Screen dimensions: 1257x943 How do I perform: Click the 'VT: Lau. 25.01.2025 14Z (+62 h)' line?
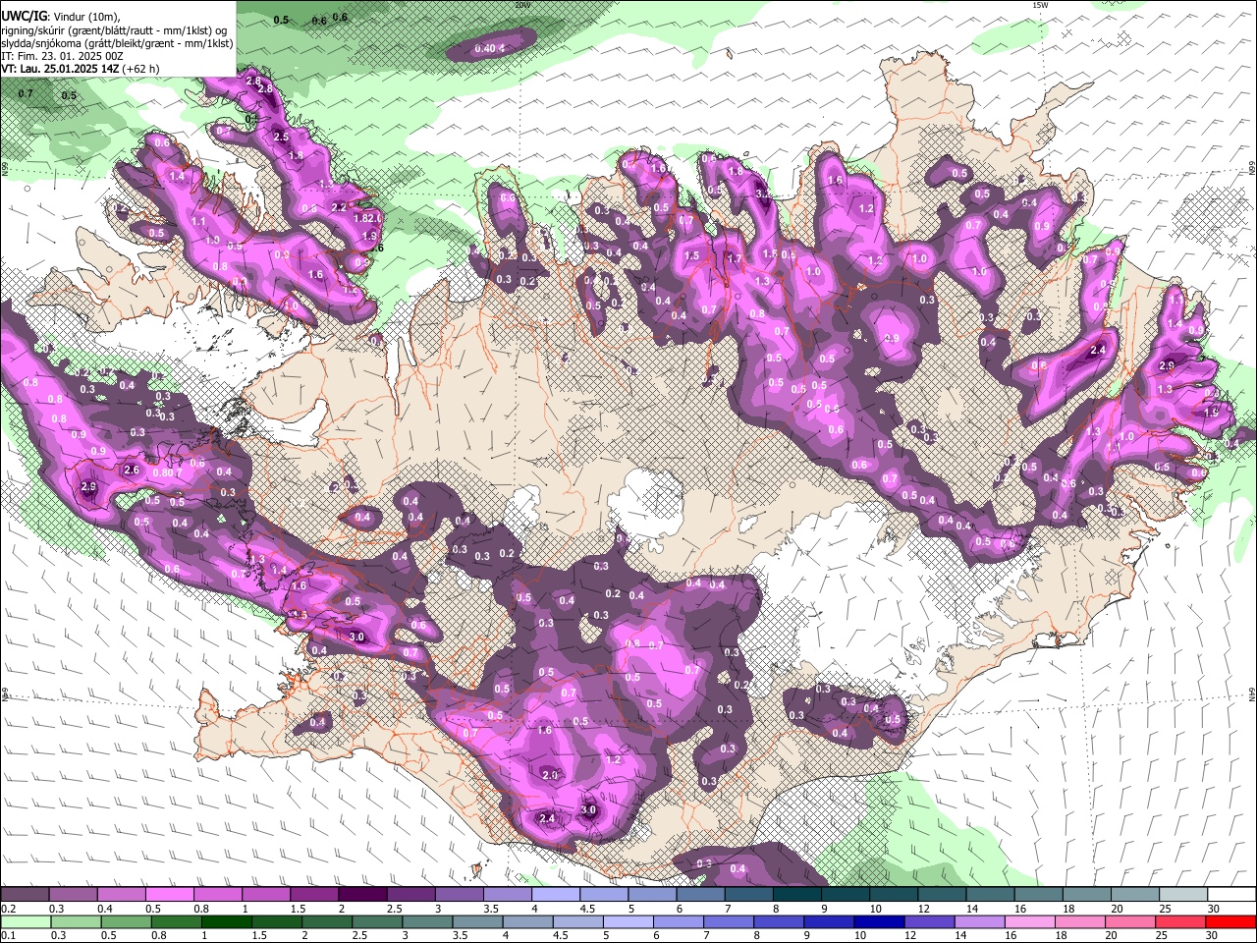click(x=80, y=69)
